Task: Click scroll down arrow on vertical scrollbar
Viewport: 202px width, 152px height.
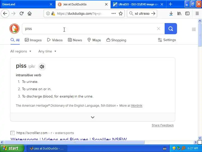Action: click(x=200, y=138)
